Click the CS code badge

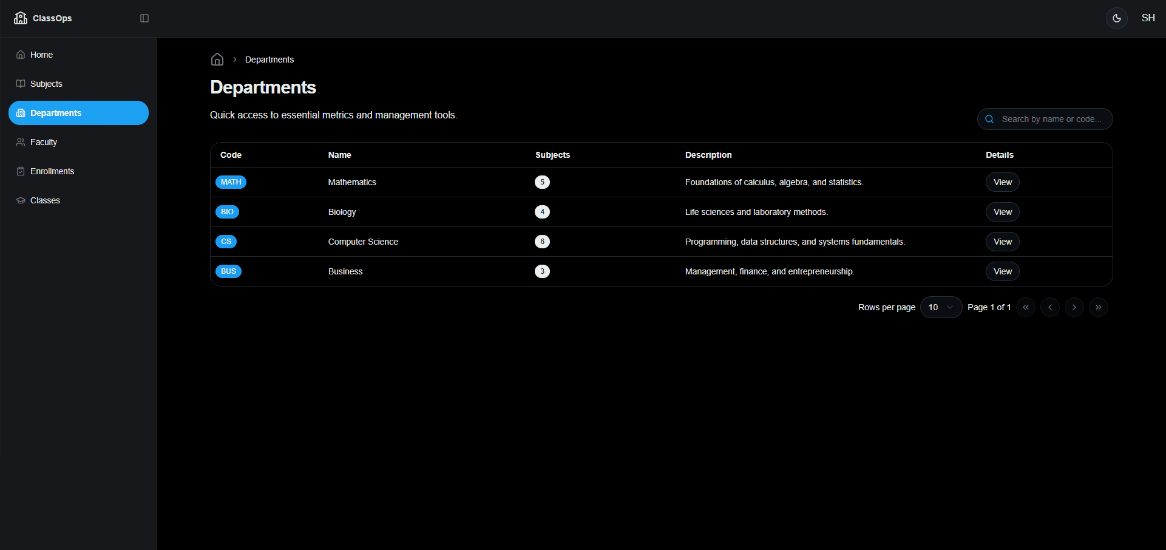(226, 242)
